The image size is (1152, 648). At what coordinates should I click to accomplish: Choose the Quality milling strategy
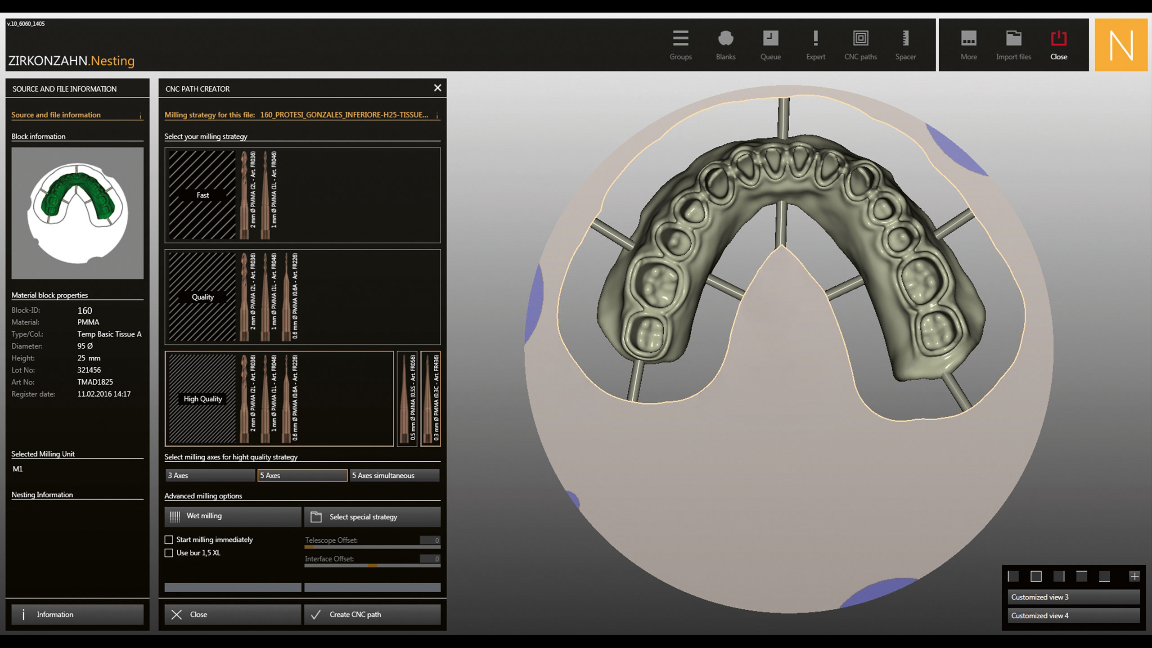[x=202, y=297]
